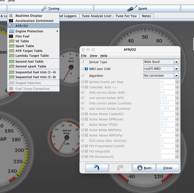Adjust the Active Above RPM stepper
The image size is (194, 193).
[x=177, y=119]
